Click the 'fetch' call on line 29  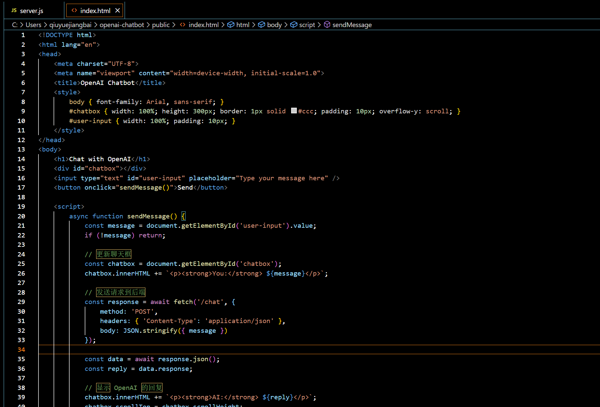[183, 302]
